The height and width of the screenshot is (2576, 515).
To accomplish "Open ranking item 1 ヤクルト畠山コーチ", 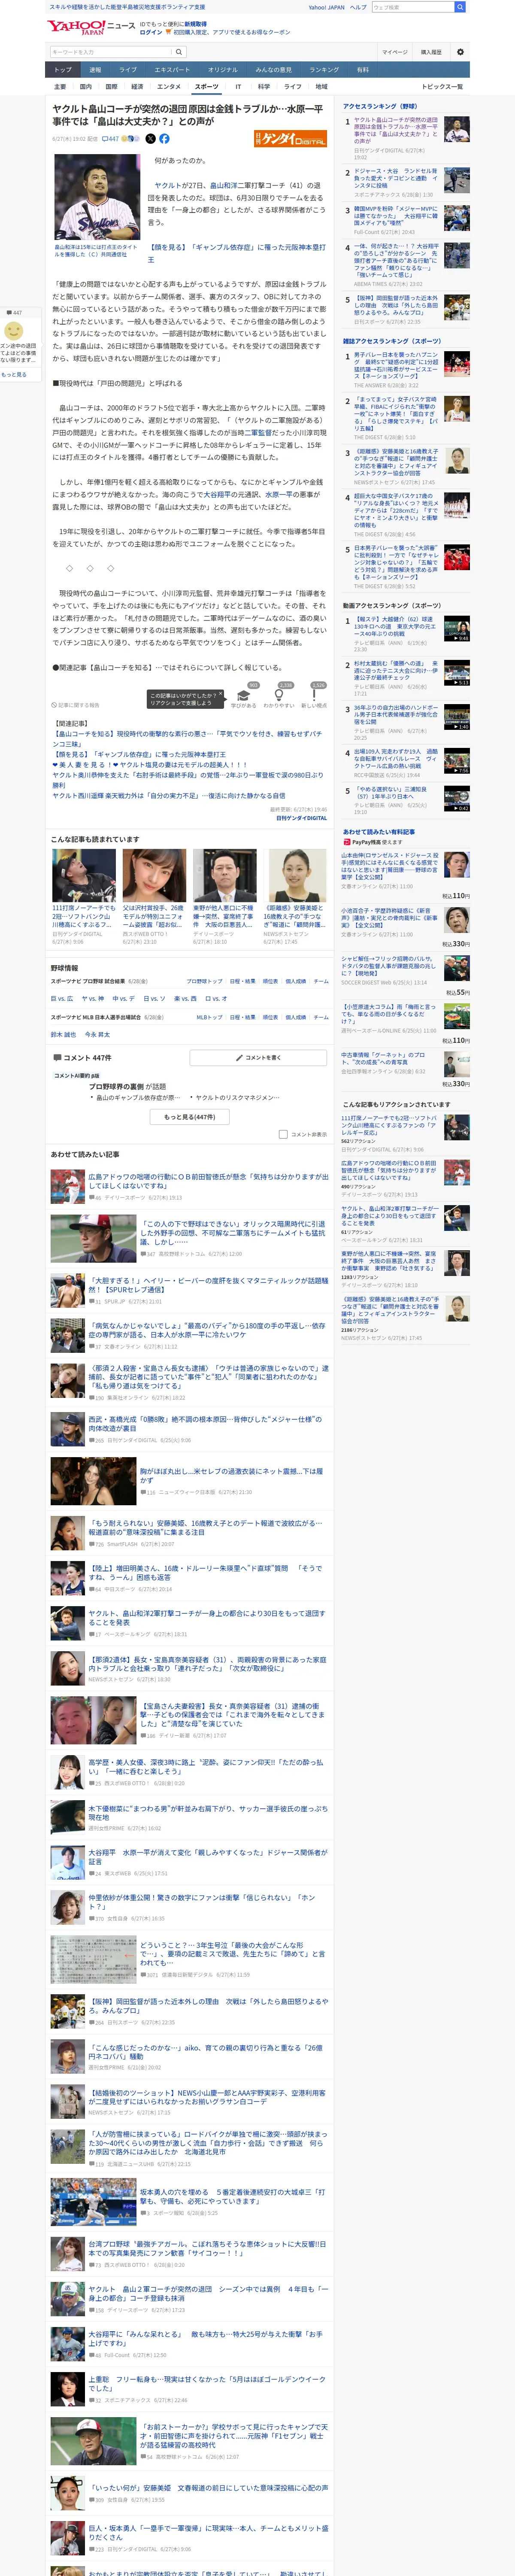I will [396, 130].
